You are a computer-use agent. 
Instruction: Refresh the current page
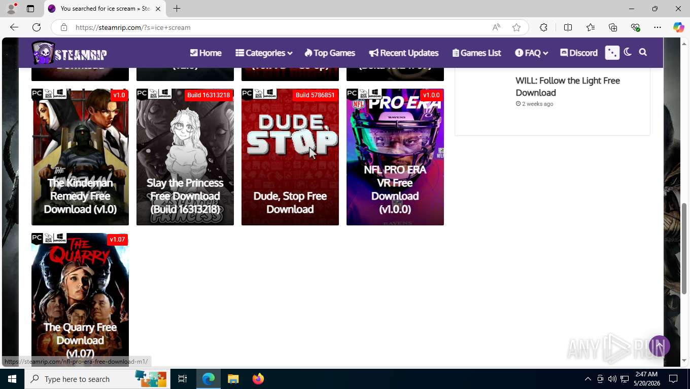click(x=37, y=27)
